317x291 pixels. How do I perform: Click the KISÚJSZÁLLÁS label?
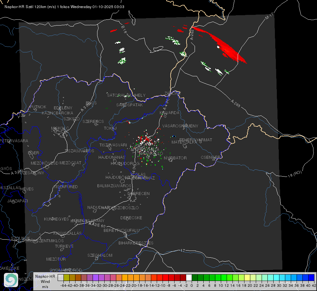pos(67,233)
